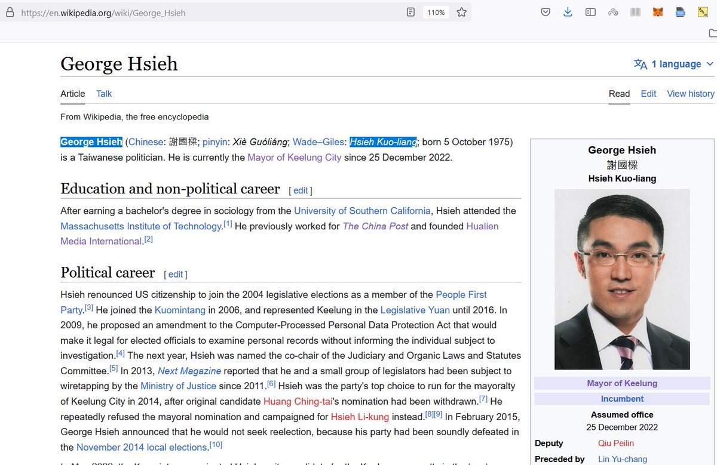Open citation reference [2]
This screenshot has width=717, height=465.
[x=148, y=239]
